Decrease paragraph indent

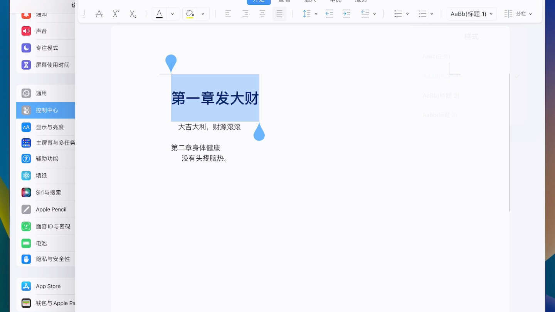point(330,14)
